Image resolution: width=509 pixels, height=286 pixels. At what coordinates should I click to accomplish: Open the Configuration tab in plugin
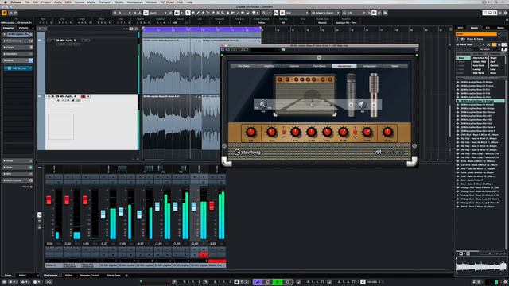click(369, 66)
